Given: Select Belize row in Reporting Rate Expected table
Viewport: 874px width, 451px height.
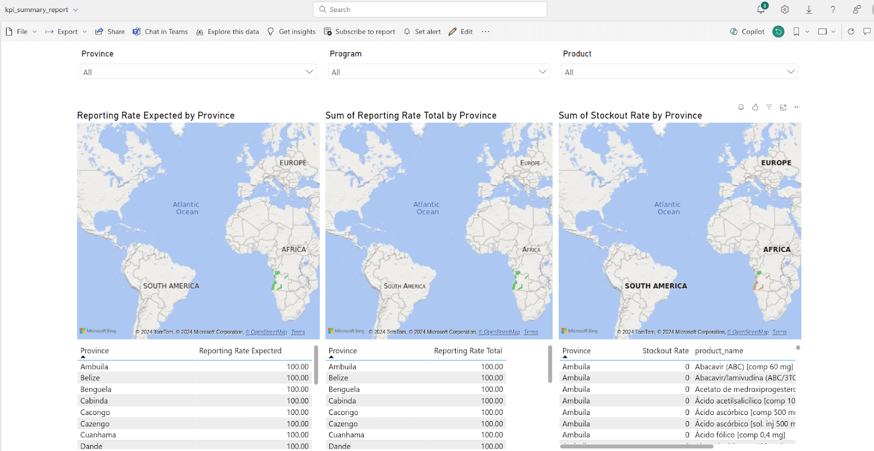Looking at the screenshot, I should tap(194, 378).
